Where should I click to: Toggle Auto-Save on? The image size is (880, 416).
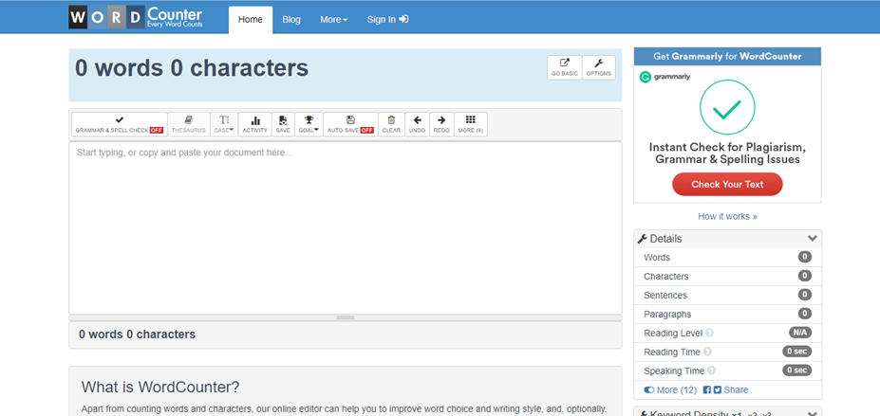[350, 124]
